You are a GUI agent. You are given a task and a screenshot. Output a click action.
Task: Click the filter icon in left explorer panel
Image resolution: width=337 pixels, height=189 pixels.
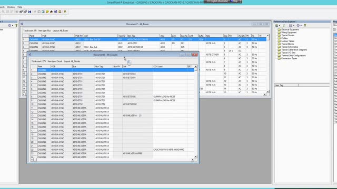16,25
